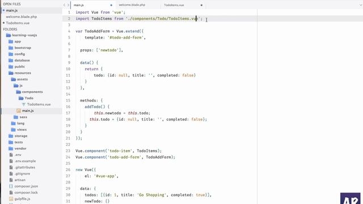363x204 pixels.
Task: Click the newTodo: {} line
Action: (97, 201)
